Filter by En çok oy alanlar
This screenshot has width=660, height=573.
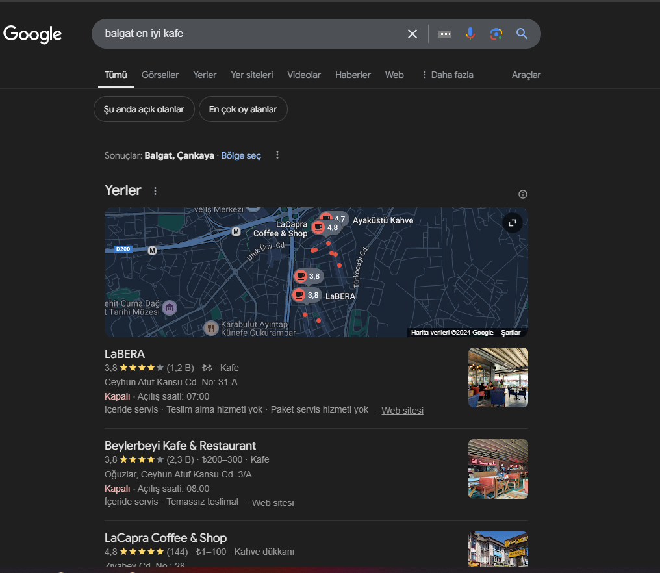pos(243,109)
